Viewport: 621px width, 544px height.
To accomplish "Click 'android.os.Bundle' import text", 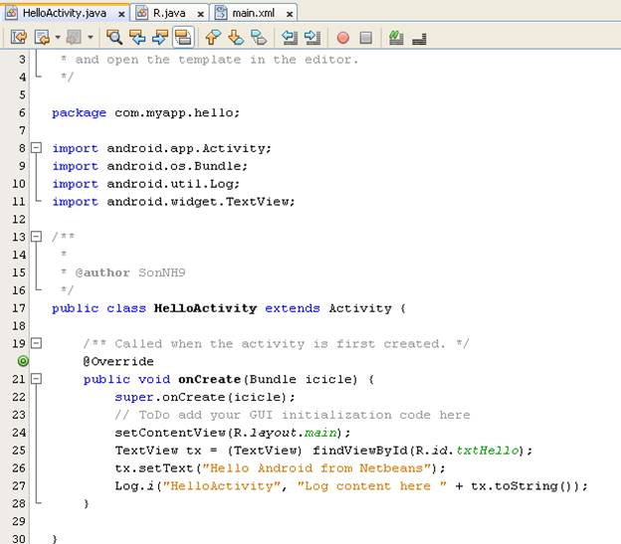I will tap(174, 166).
